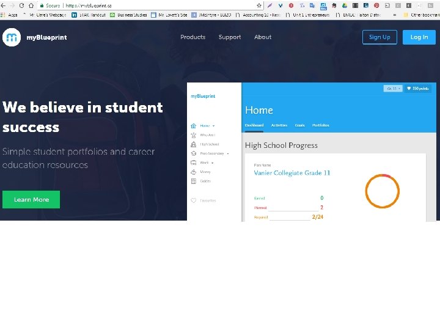Click the Home house icon in preview sidebar
Image resolution: width=440 pixels, height=330 pixels.
tap(193, 126)
